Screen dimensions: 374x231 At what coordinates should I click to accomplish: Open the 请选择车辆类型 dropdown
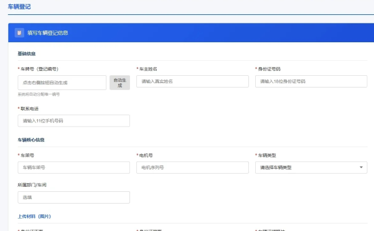click(x=311, y=168)
